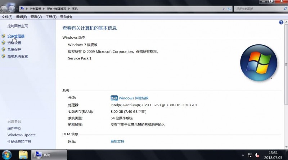The image size is (288, 160).
Task: Click shield icon beside 设备管理器
Action: (4, 36)
